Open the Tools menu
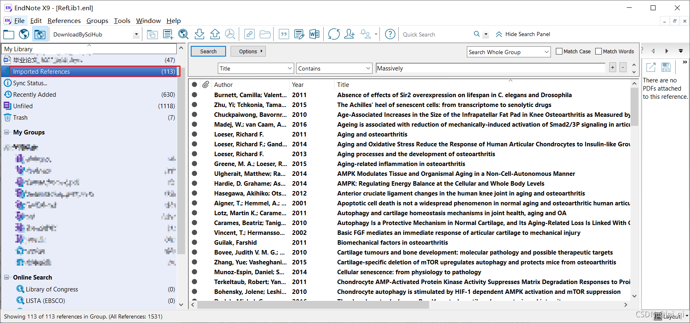Viewport: 690px width, 323px height. pos(122,20)
